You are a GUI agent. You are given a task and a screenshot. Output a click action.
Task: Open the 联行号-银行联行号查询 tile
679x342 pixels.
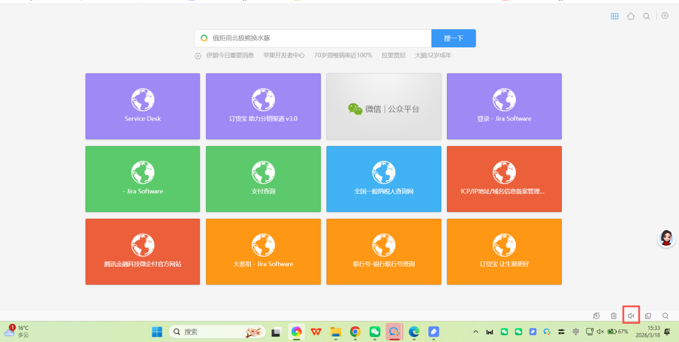(384, 252)
